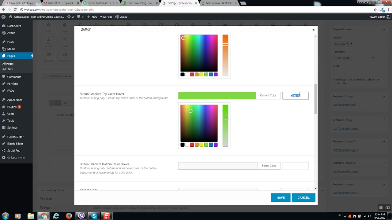The width and height of the screenshot is (392, 220).
Task: Click Set featured image 2 link
Action: 345,129
